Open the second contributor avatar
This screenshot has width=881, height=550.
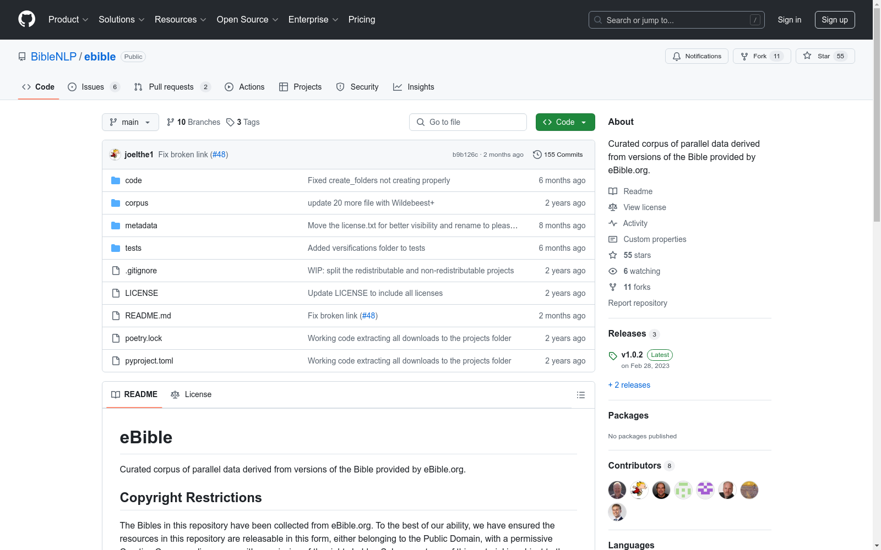(639, 490)
